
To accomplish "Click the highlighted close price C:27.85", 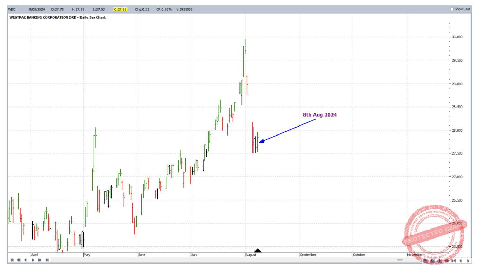I will click(121, 9).
